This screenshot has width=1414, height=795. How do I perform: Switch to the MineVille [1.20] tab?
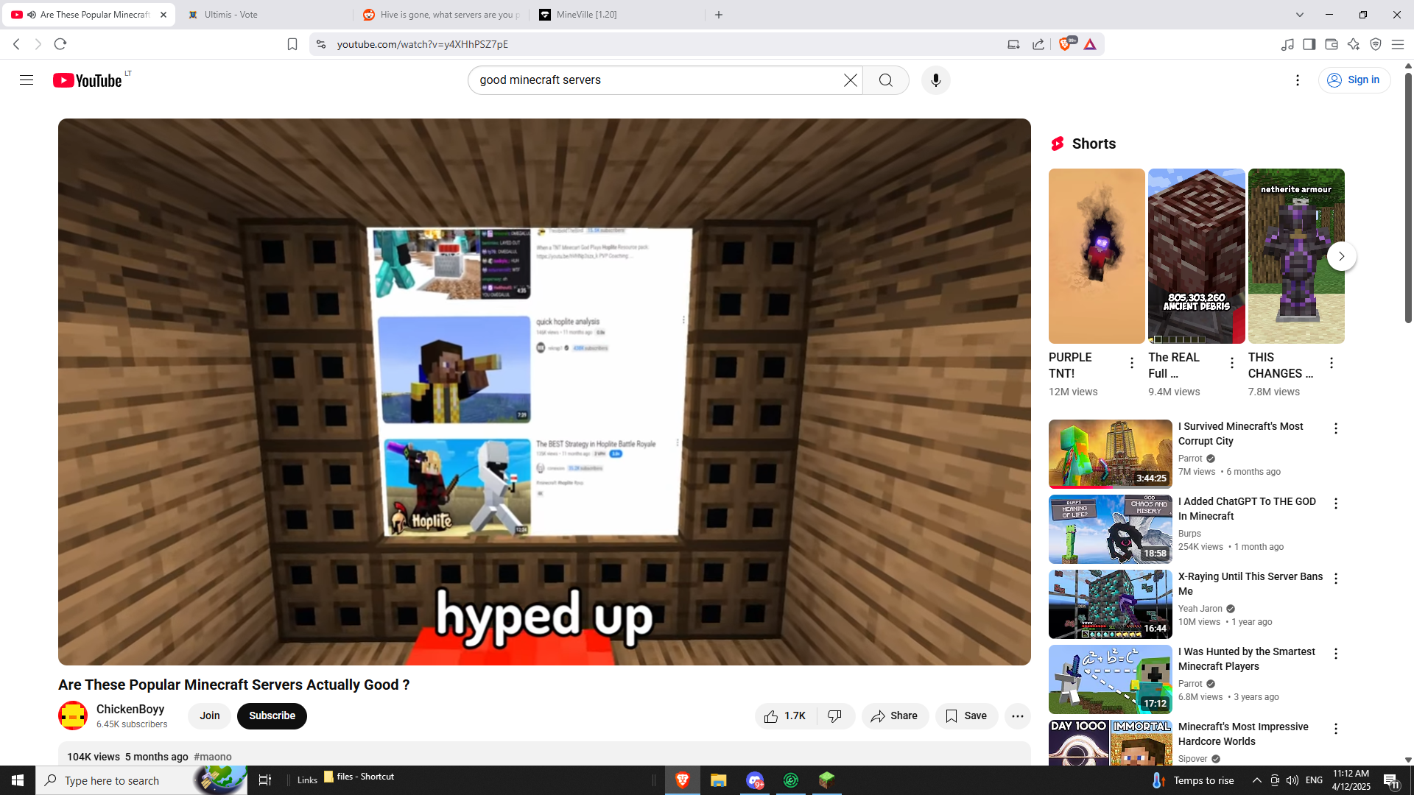coord(586,15)
